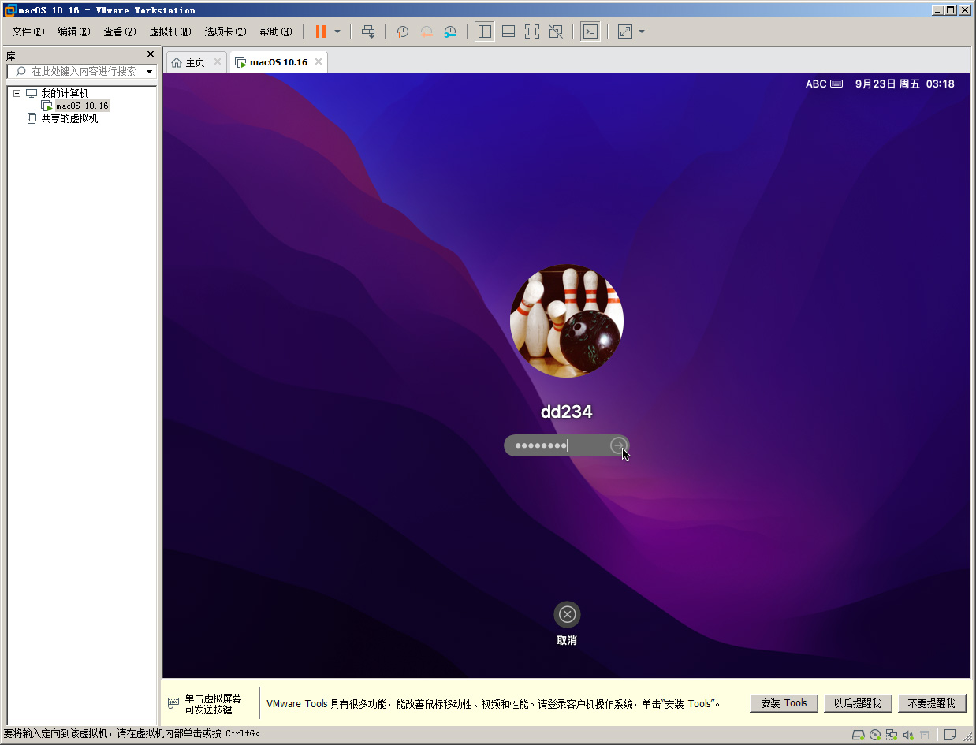
Task: Click the hard disk status icon
Action: (x=860, y=735)
